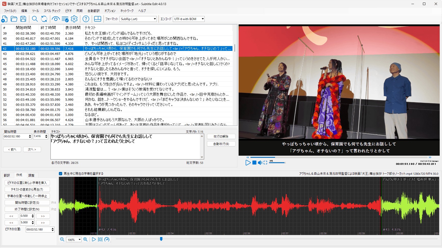442x248 pixels.
Task: Uncheck 再生中に現在の字幕を選択する checkbox
Action: tap(61, 173)
